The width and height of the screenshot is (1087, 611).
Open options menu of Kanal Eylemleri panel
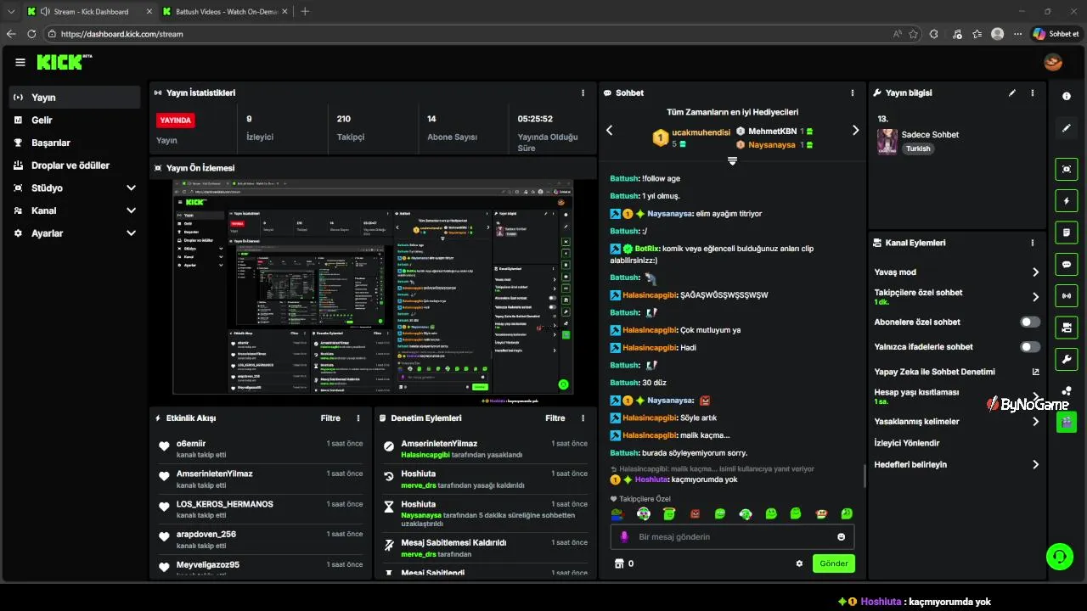(1033, 243)
